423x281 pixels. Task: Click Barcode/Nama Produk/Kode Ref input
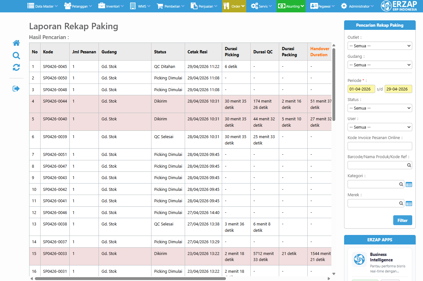(377, 165)
